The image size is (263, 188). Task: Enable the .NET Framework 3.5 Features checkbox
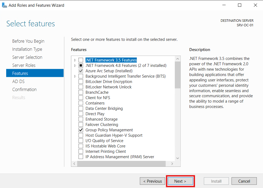point(80,60)
